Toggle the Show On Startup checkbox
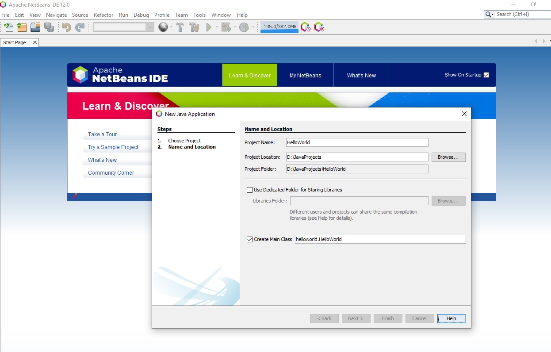The height and width of the screenshot is (352, 551). (486, 75)
